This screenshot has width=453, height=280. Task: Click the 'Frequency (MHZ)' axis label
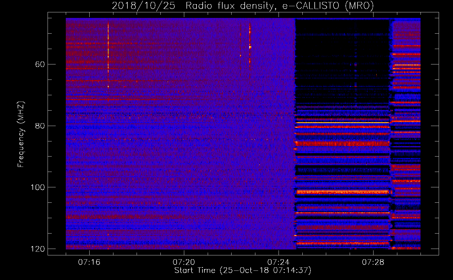tap(21, 134)
